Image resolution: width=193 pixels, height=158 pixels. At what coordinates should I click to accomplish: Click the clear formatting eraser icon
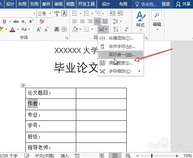pos(42,21)
